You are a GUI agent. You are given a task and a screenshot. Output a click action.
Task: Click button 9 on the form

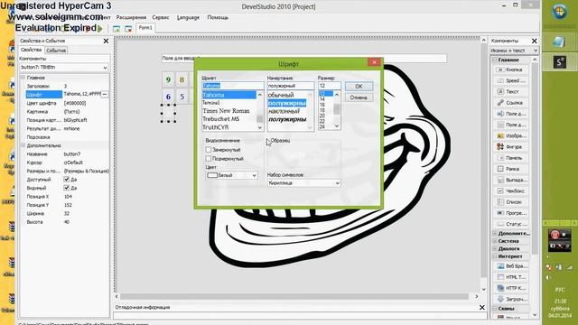coord(169,79)
